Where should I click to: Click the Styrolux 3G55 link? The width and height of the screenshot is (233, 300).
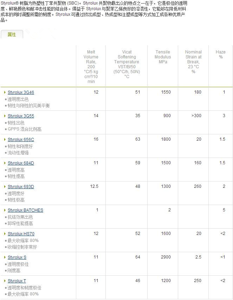pos(21,116)
